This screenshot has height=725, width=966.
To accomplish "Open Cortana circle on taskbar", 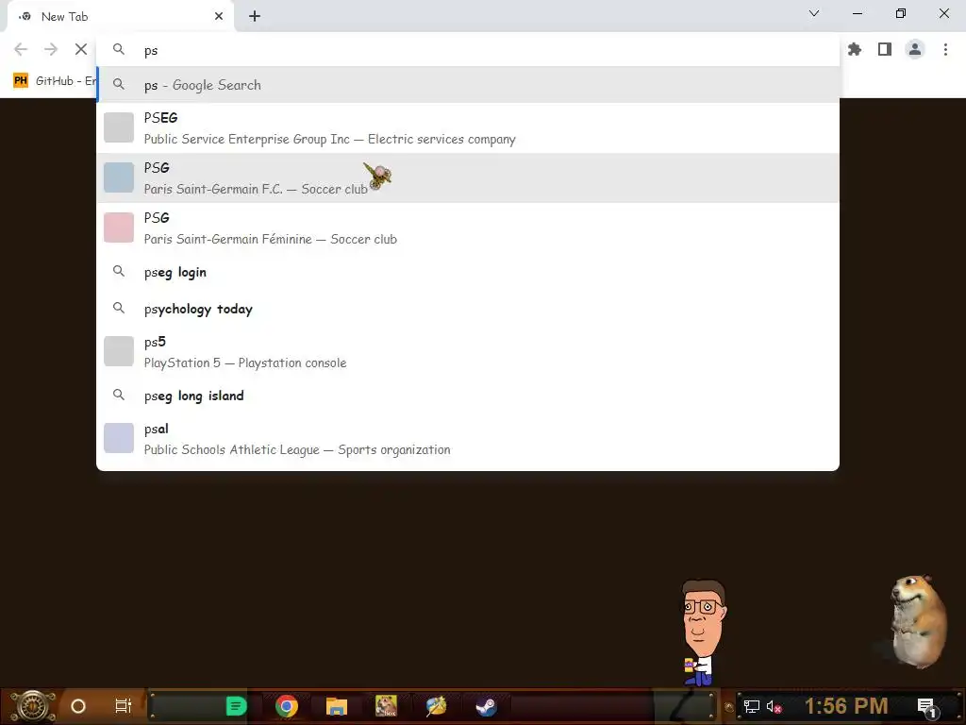I will (78, 706).
